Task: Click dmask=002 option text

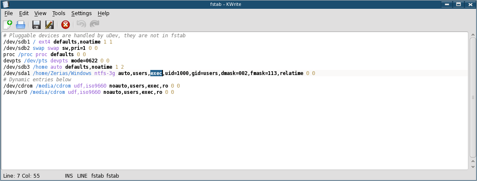Action: 234,73
